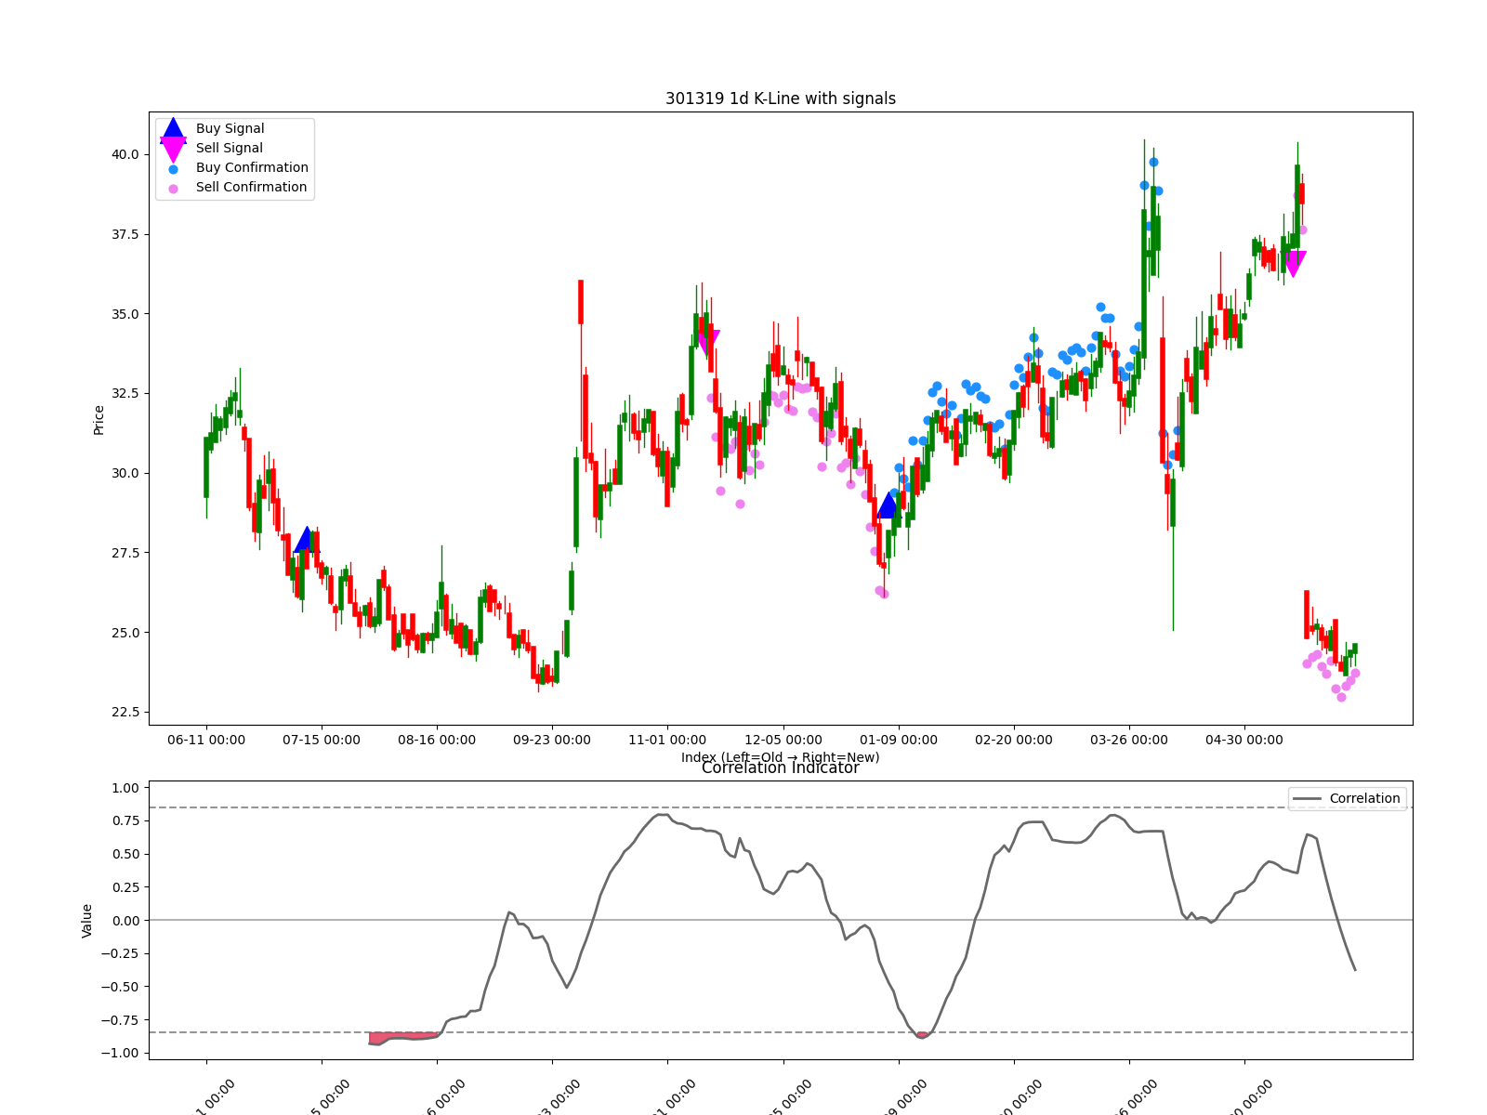Click the 25.0 price tick label
This screenshot has width=1487, height=1115.
click(125, 634)
